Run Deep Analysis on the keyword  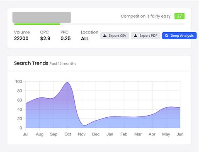pyautogui.click(x=180, y=36)
